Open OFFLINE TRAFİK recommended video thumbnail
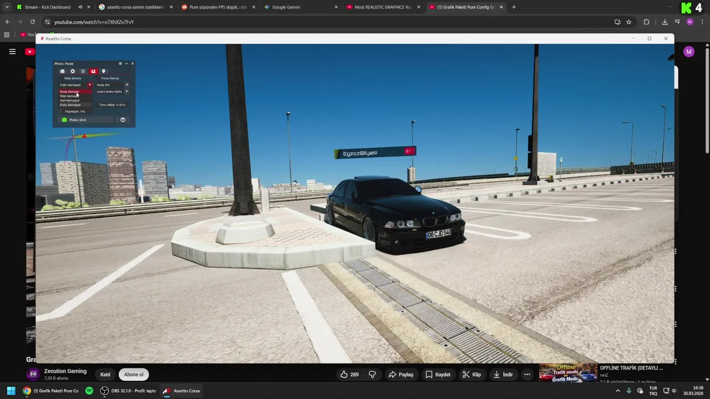 568,373
